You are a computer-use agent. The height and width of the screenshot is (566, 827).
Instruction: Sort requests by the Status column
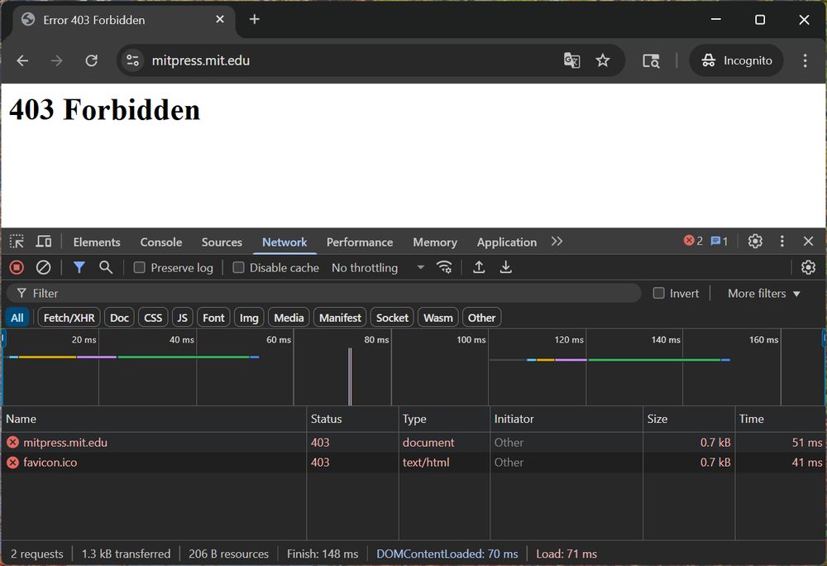[x=352, y=419]
